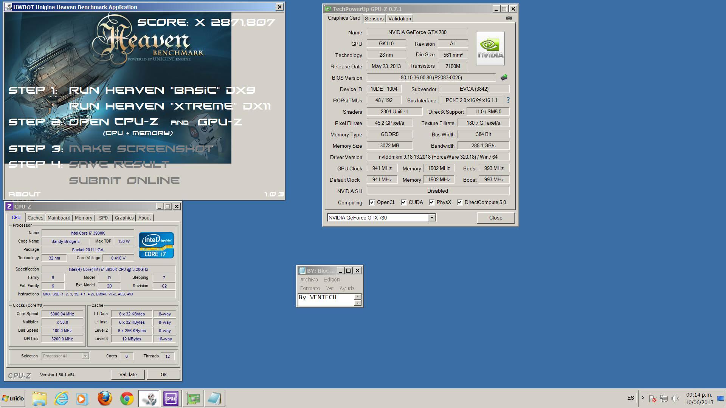
Task: Open the Archivo menu in Notepad
Action: [x=309, y=280]
